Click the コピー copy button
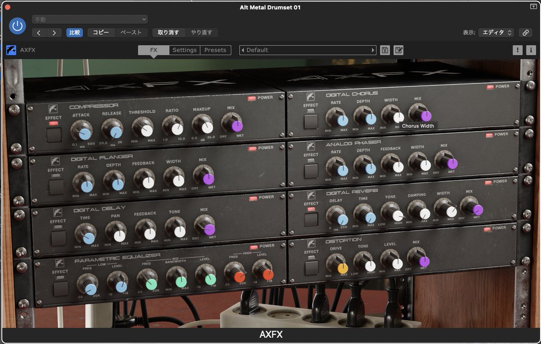The image size is (541, 344). 101,32
